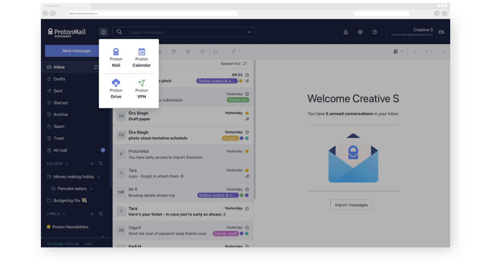Open the contacts icon in the header
This screenshot has width=491, height=276.
(346, 32)
